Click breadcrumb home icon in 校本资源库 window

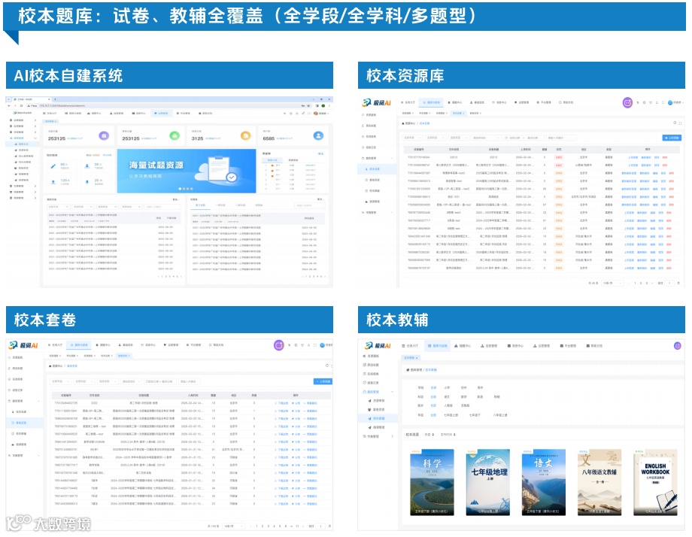click(403, 123)
